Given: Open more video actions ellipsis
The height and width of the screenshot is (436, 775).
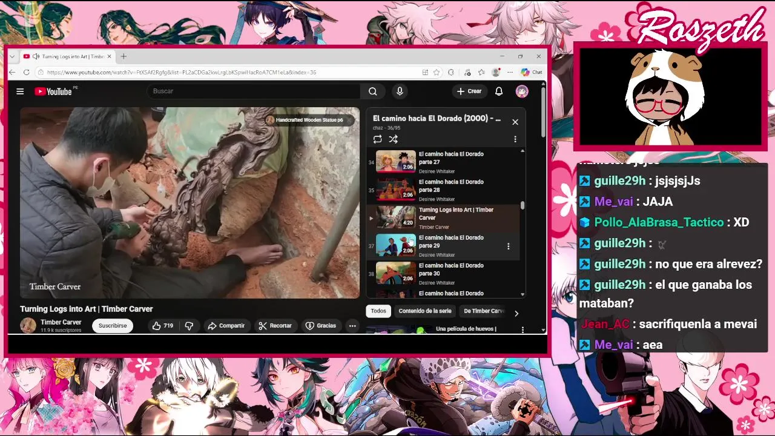Looking at the screenshot, I should click(x=352, y=326).
